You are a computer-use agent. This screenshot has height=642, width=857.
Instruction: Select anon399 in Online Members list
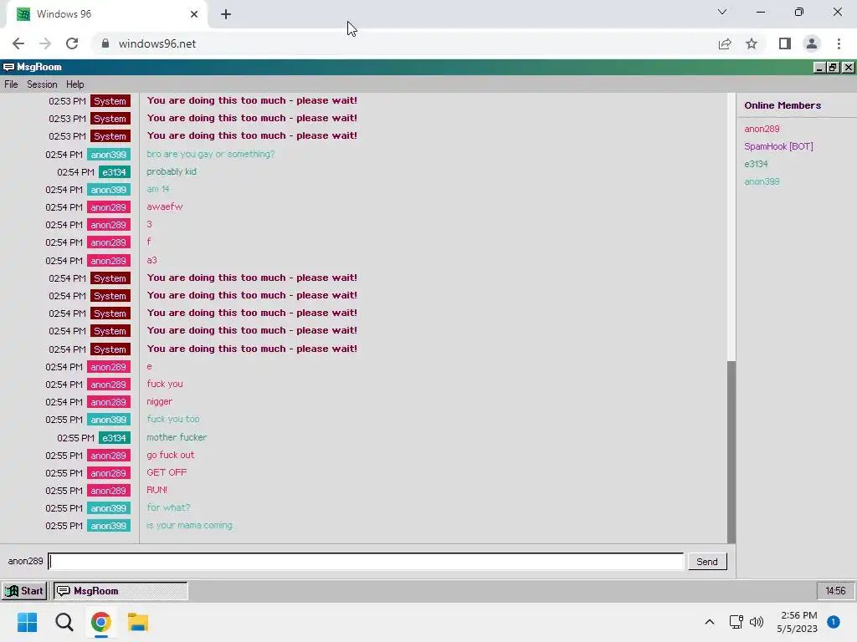762,181
